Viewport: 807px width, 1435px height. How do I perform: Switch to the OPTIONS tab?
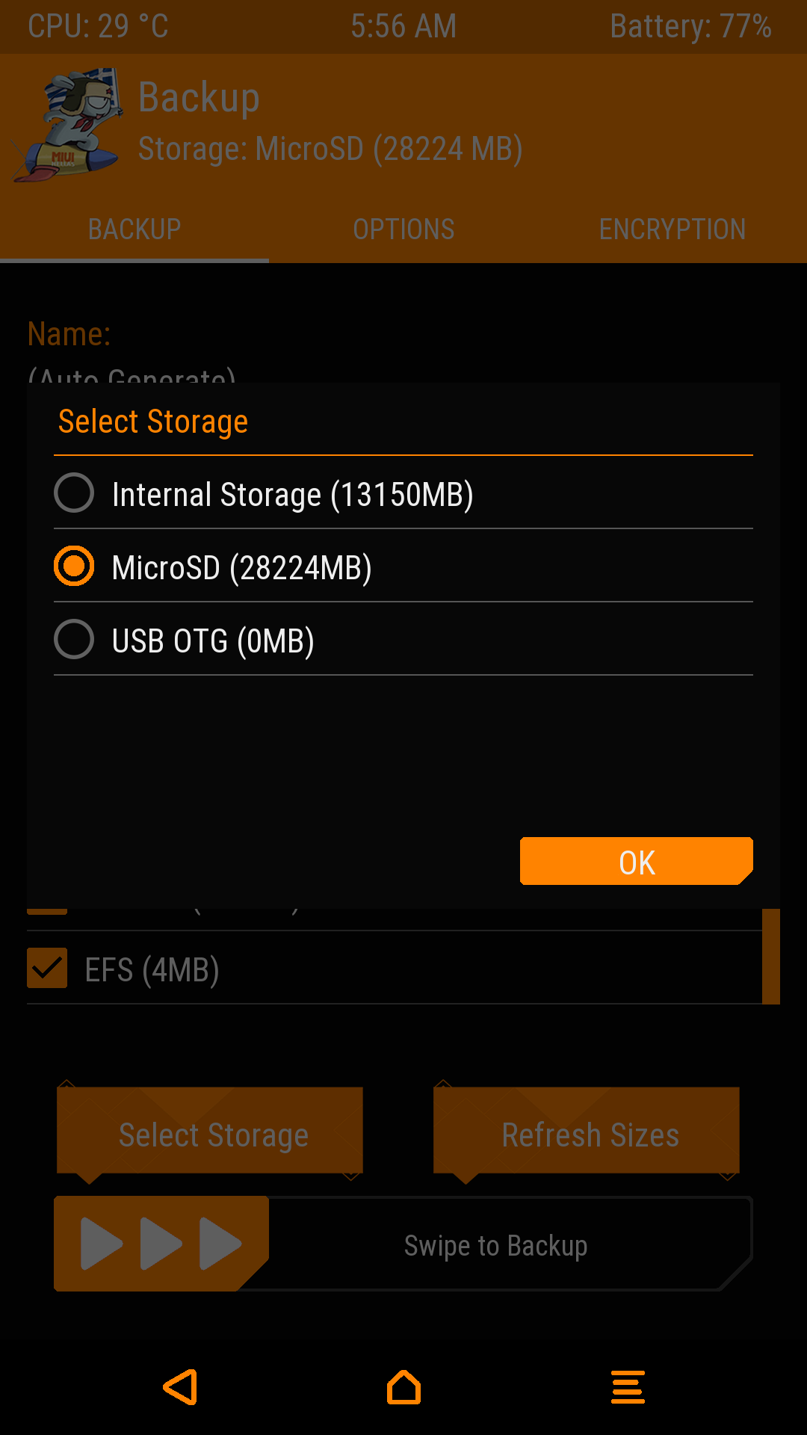[x=403, y=229]
